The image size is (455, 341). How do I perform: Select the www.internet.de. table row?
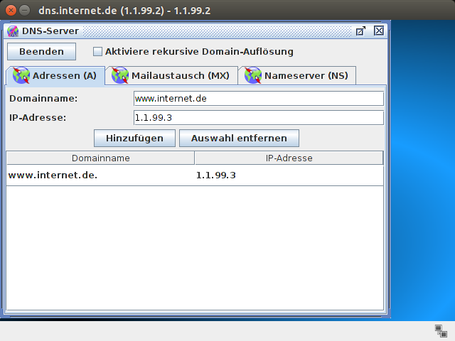tap(100, 175)
